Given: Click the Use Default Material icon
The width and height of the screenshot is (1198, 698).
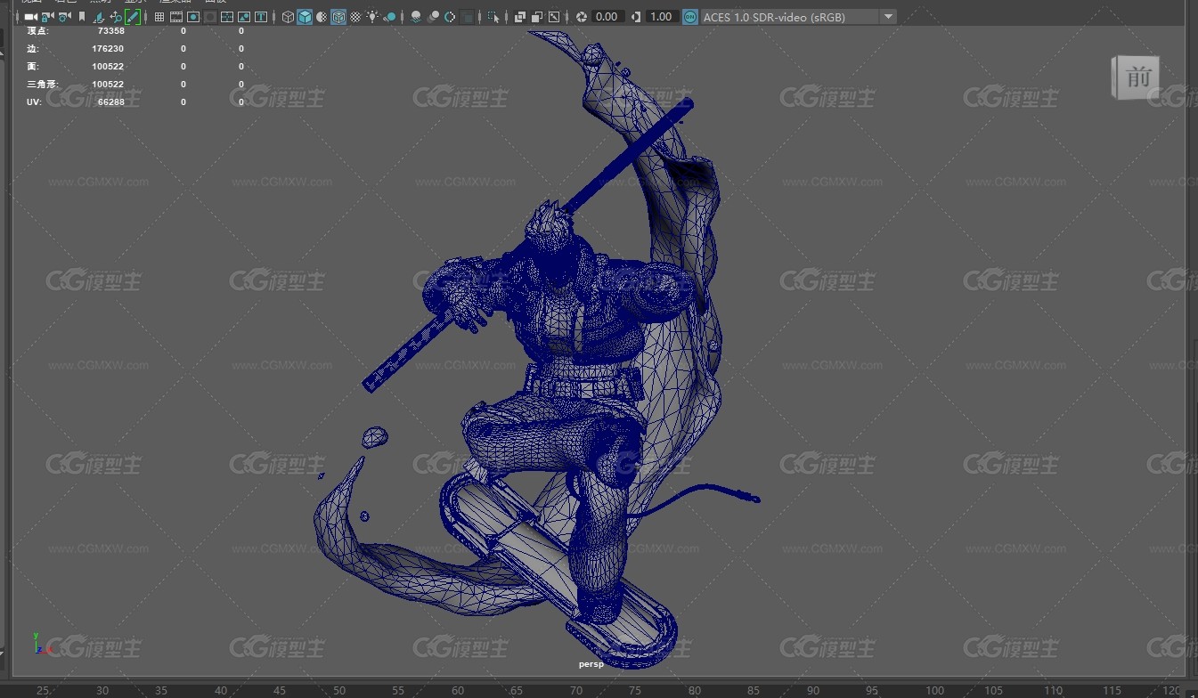Looking at the screenshot, I should [x=322, y=17].
